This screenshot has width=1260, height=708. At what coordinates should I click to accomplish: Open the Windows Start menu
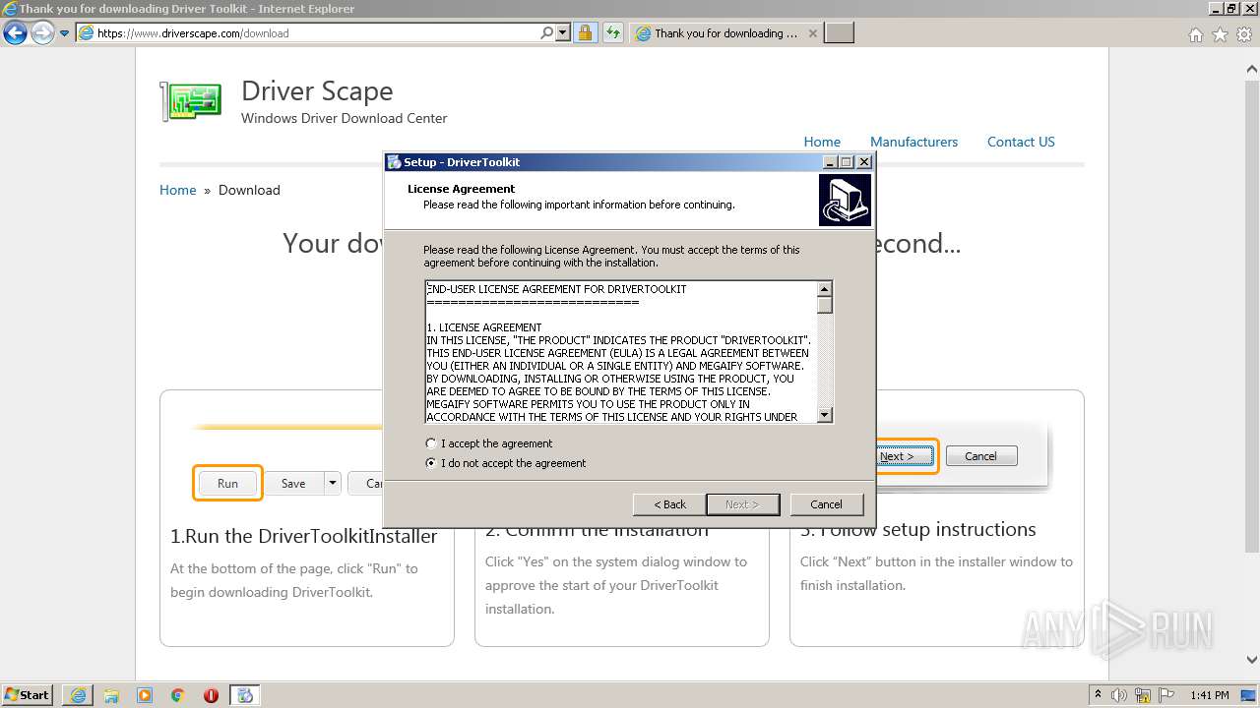(x=28, y=694)
